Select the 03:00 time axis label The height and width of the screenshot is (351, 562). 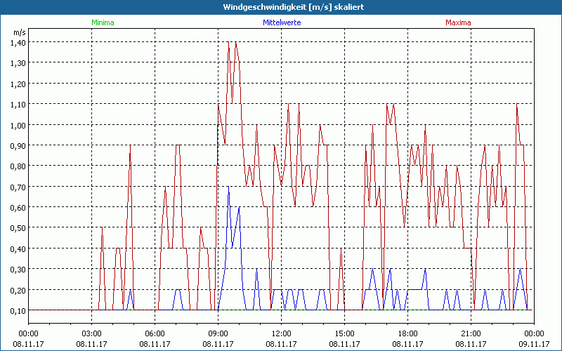click(91, 333)
